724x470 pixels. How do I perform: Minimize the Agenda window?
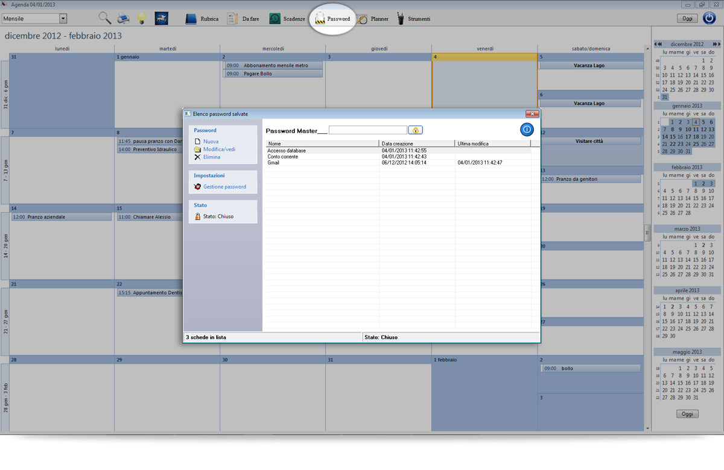[687, 4]
